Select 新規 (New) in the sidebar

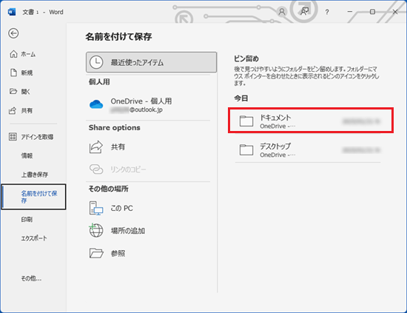(21, 73)
